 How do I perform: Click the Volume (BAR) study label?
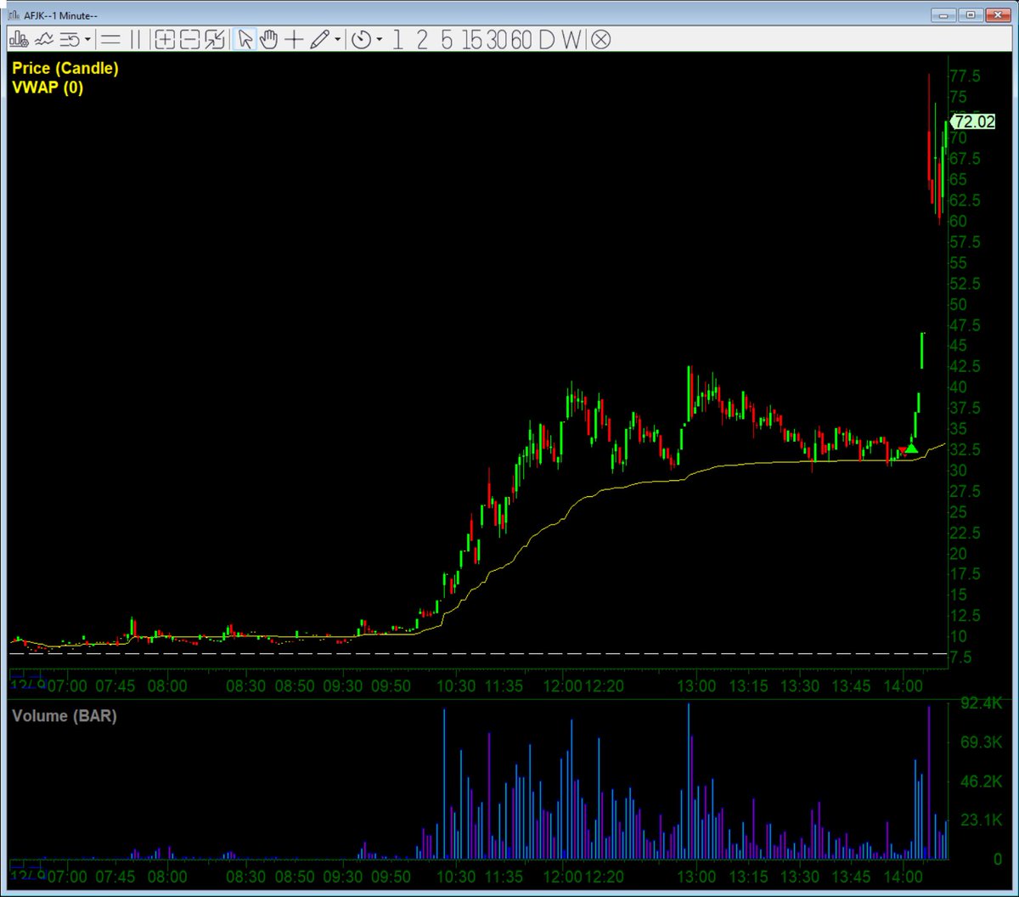click(x=65, y=715)
